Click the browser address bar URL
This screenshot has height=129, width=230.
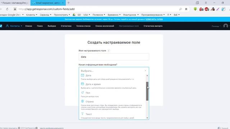(x=46, y=9)
